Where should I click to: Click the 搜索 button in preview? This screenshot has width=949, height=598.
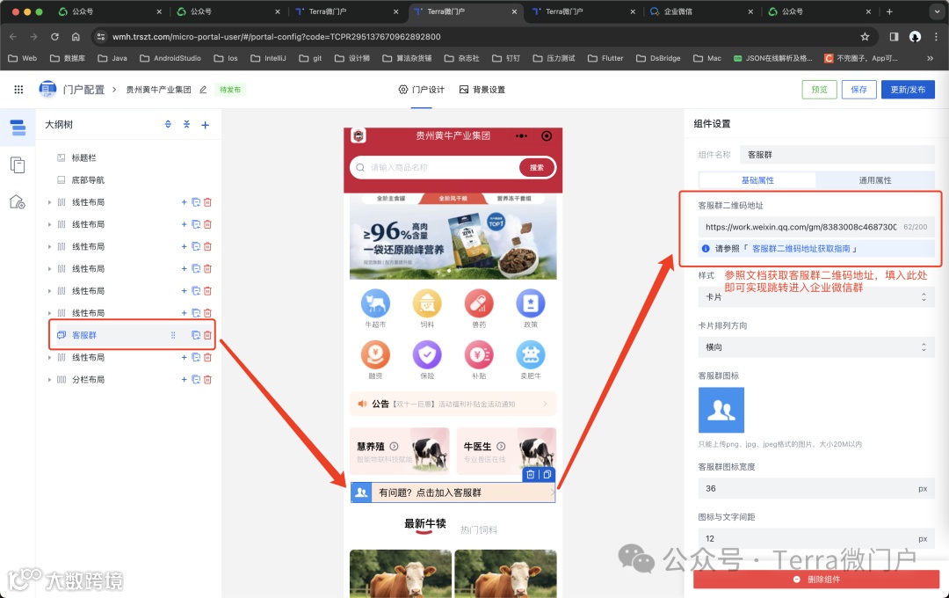click(537, 167)
